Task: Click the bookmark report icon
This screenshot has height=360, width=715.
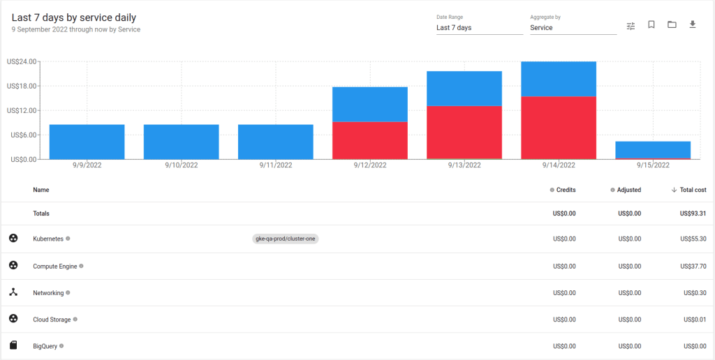Action: coord(651,24)
